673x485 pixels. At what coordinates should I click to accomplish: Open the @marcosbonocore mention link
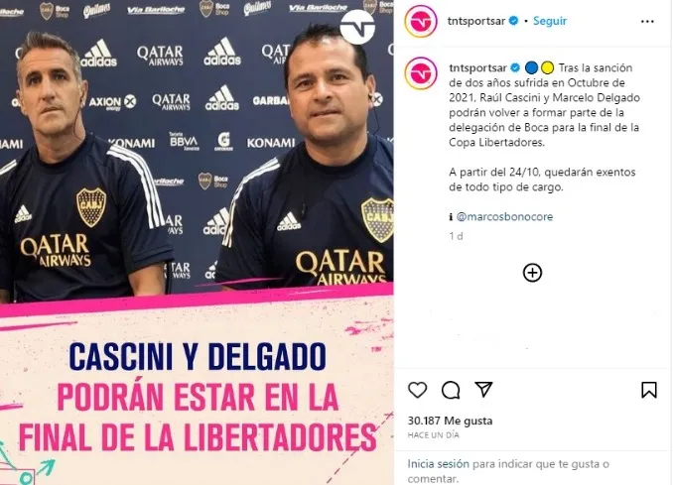[x=504, y=216]
